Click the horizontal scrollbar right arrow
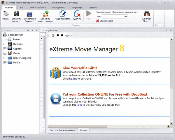Viewport: 175px width, 140px height. click(169, 126)
